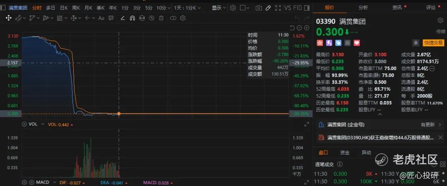
Task: Collapse the quote details chevron
Action: click(x=380, y=114)
